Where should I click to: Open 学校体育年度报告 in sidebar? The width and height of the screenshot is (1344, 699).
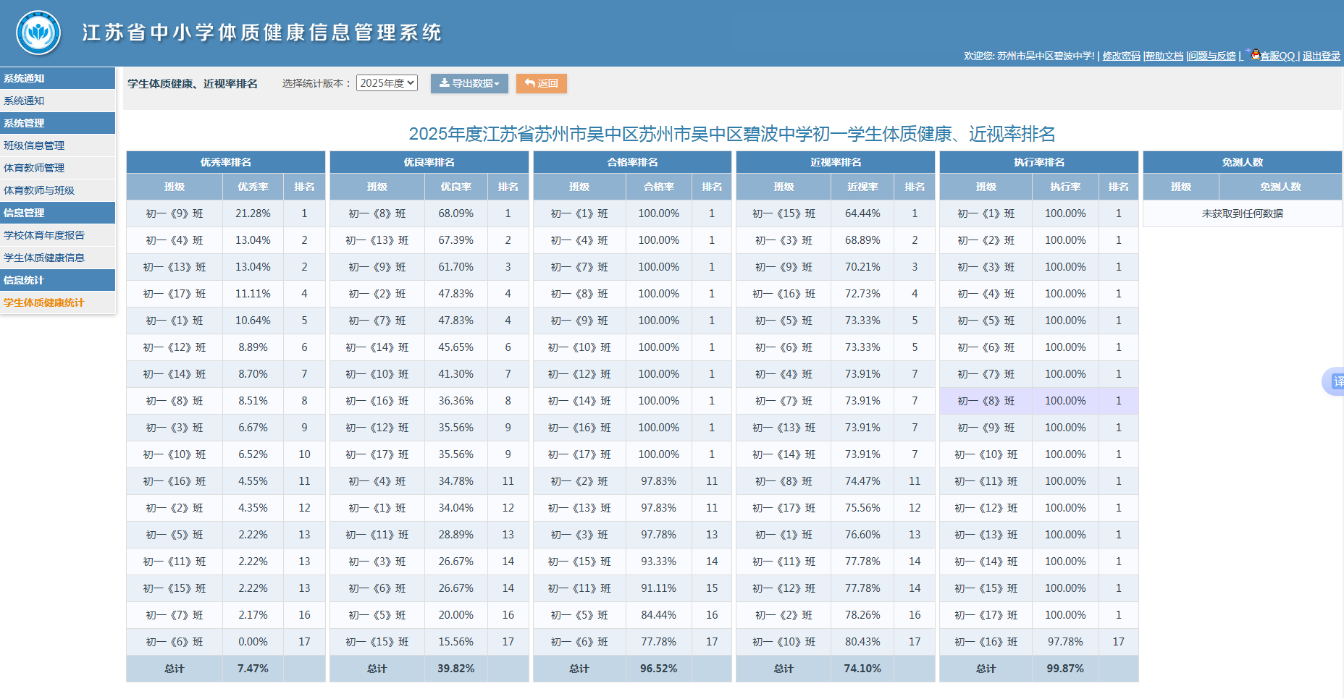point(44,235)
